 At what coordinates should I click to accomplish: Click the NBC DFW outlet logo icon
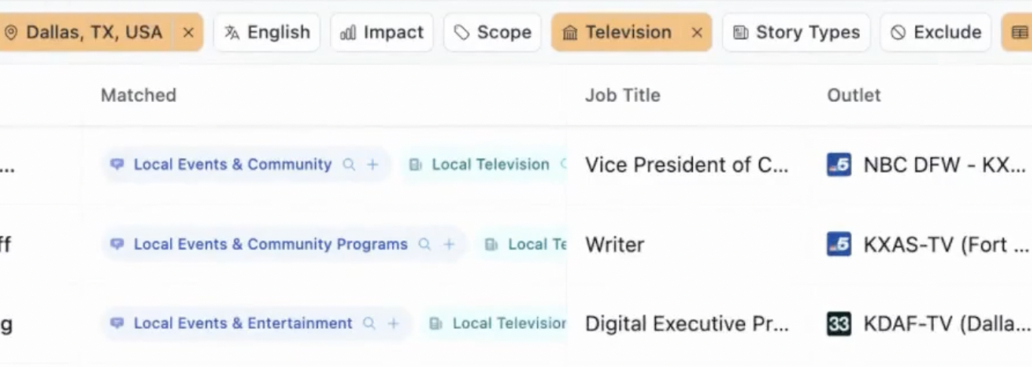tap(839, 165)
